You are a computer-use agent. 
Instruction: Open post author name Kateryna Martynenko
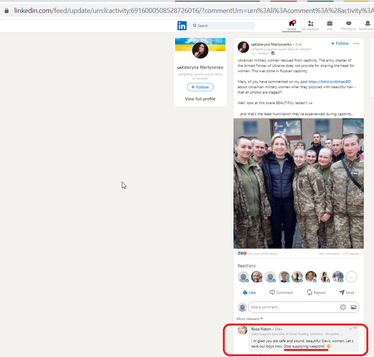pyautogui.click(x=271, y=44)
